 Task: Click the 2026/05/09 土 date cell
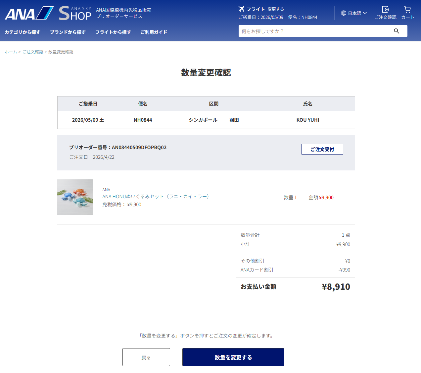click(88, 120)
